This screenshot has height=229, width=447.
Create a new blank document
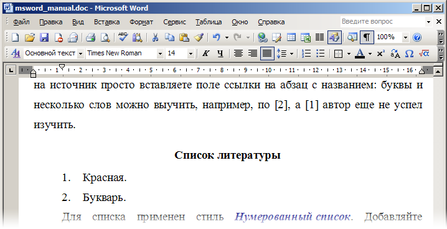tap(15, 37)
